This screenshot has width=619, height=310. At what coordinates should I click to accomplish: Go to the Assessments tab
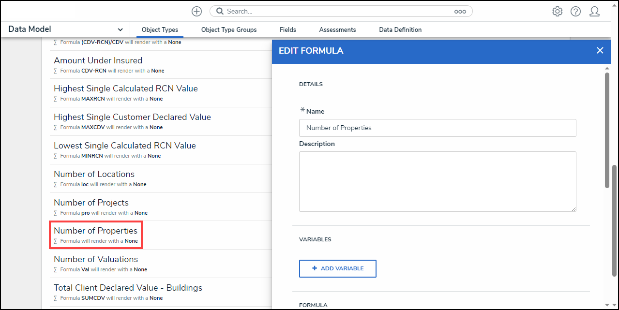[337, 30]
